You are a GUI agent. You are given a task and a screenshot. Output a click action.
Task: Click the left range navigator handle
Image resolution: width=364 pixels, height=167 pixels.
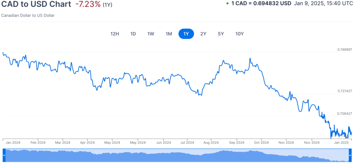click(x=4, y=155)
